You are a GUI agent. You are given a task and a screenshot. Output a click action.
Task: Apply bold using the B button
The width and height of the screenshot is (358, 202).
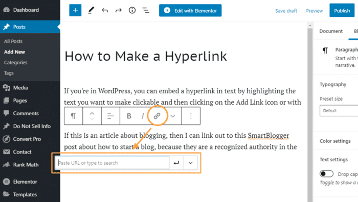click(x=129, y=116)
